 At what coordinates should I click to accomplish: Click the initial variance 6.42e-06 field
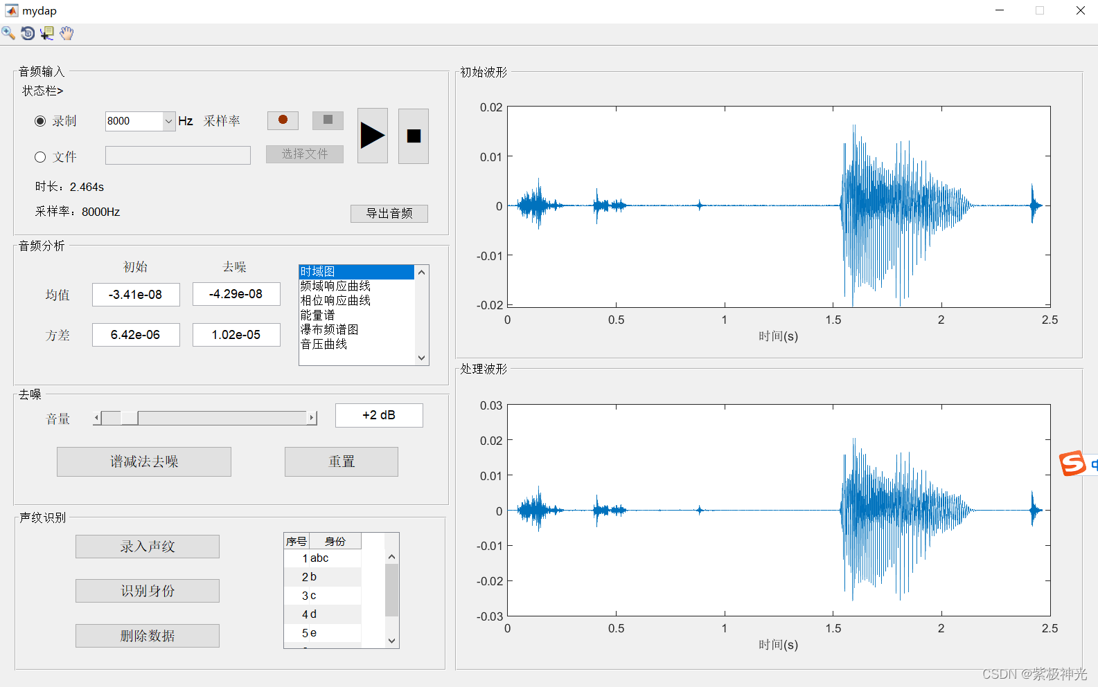(x=136, y=335)
